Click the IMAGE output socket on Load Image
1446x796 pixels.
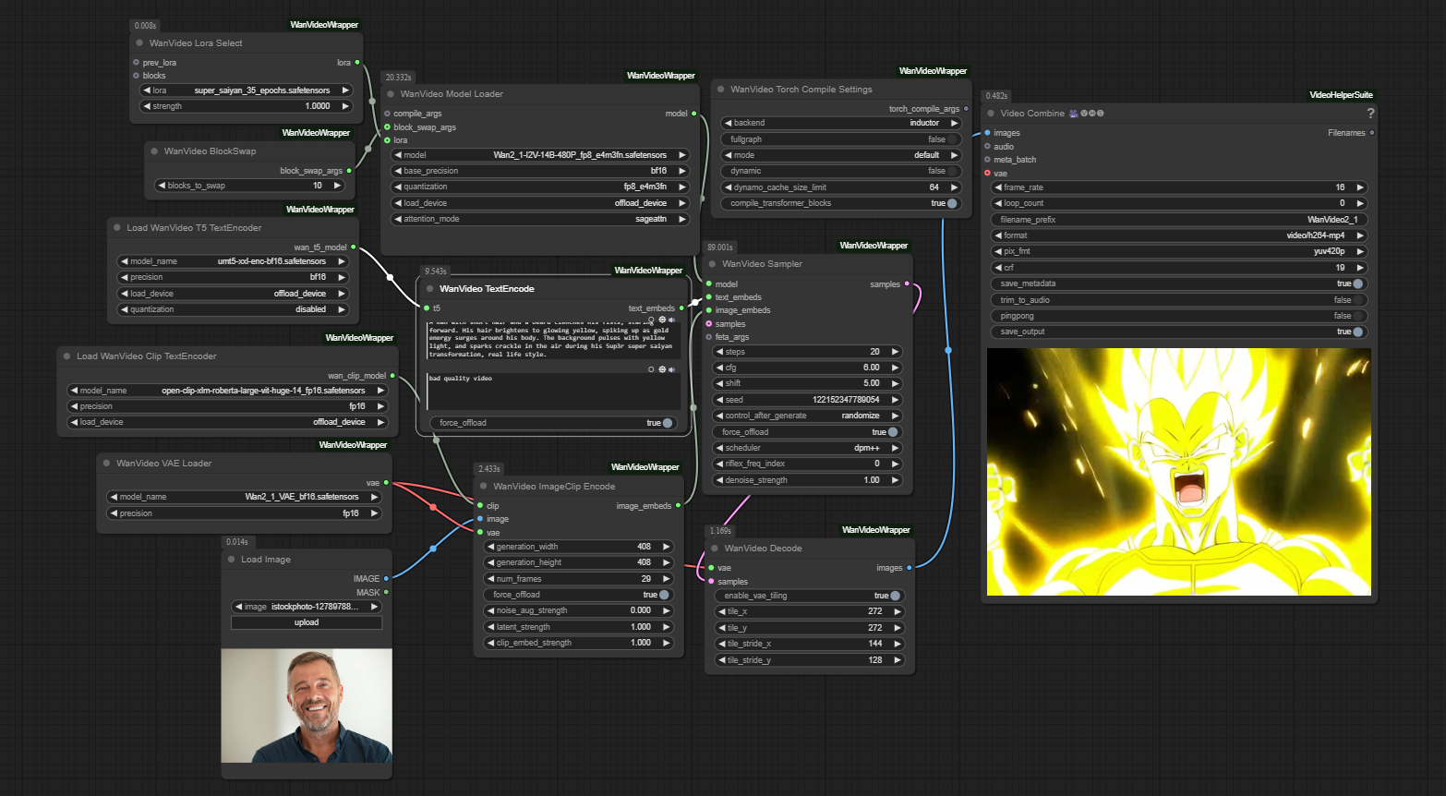[386, 578]
